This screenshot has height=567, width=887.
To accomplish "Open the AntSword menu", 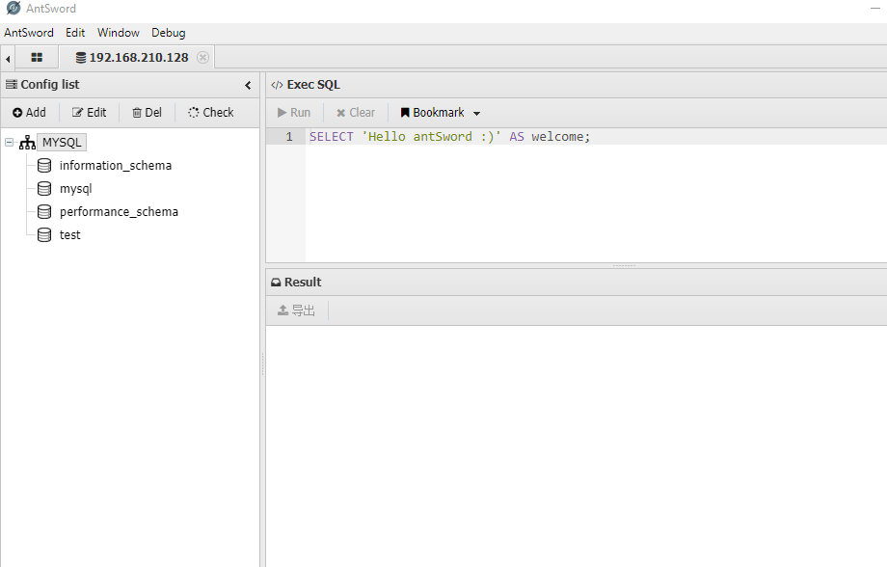I will 29,33.
